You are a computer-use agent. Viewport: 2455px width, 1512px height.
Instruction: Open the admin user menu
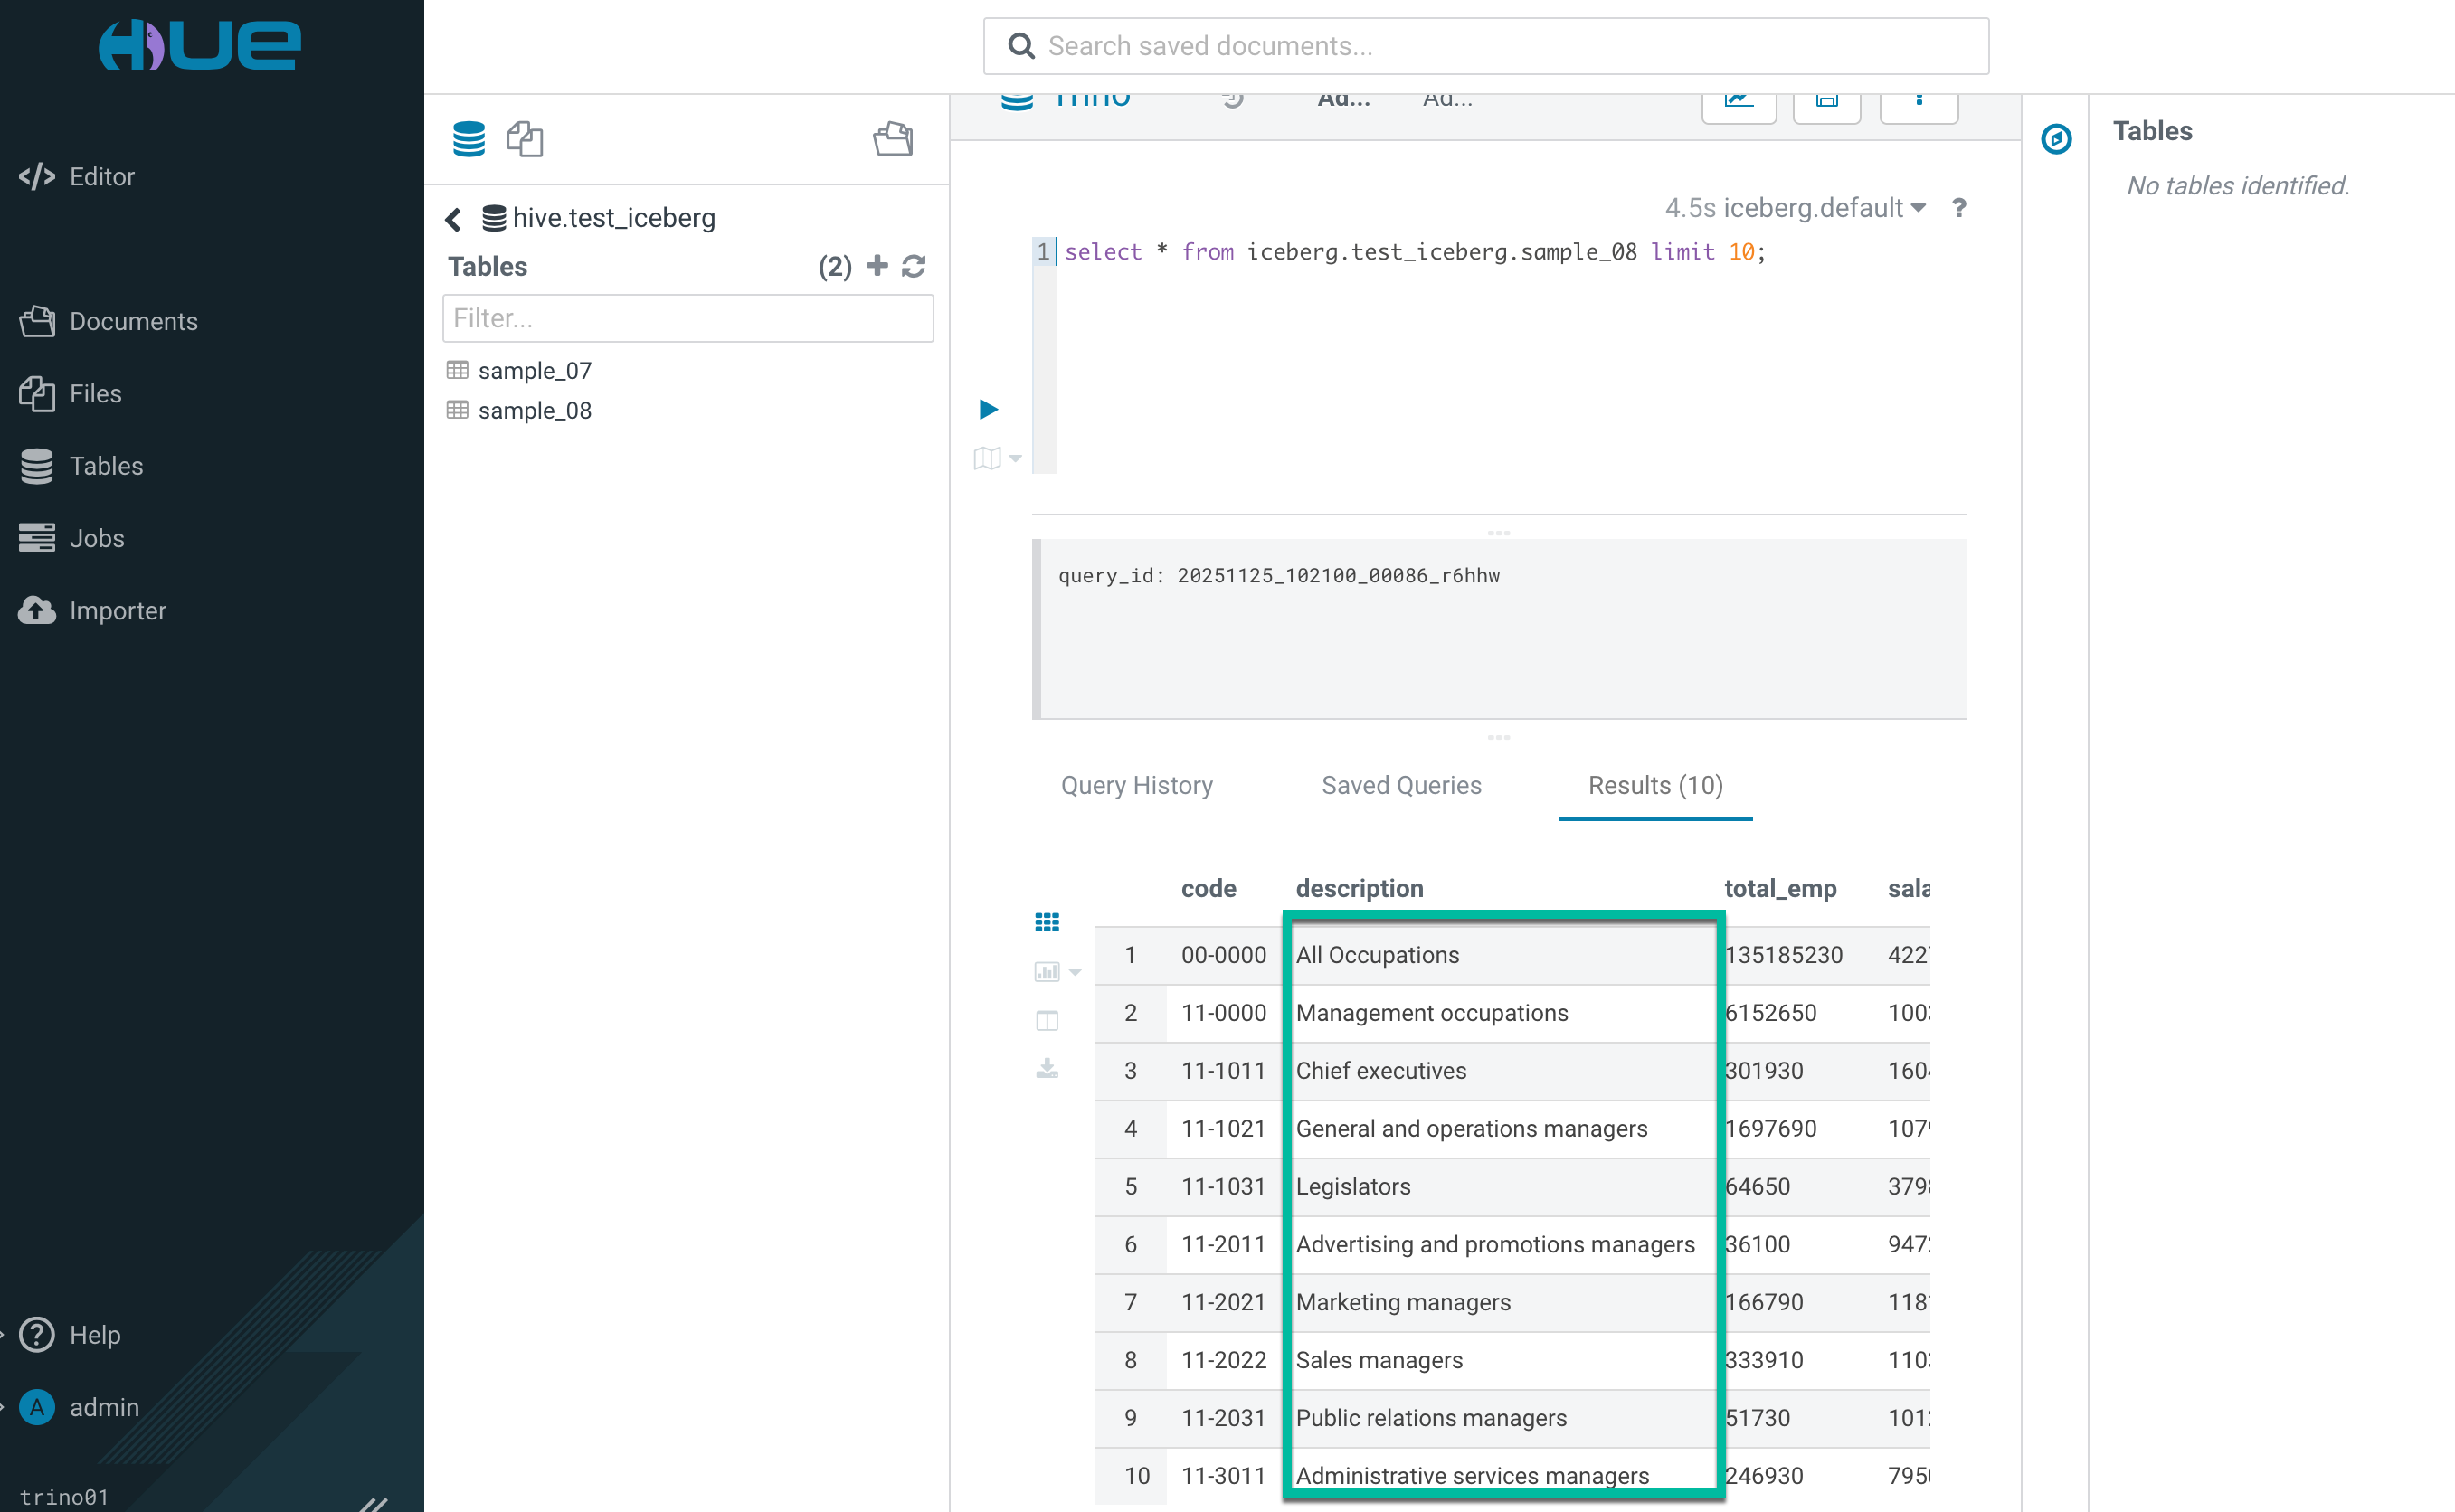pos(103,1407)
